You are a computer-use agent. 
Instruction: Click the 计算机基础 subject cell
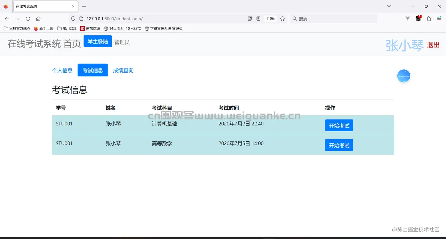click(x=165, y=124)
